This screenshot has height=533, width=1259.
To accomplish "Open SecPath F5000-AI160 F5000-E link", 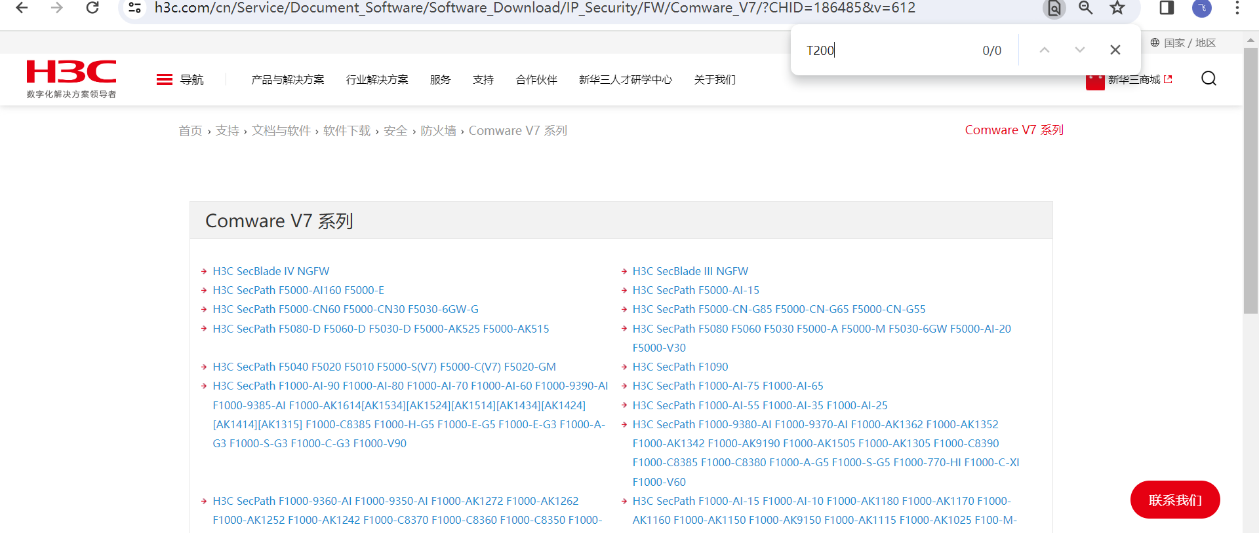I will pos(298,290).
